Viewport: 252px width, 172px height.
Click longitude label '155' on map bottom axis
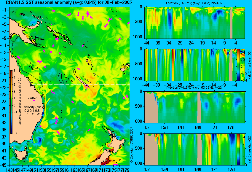point(48,169)
